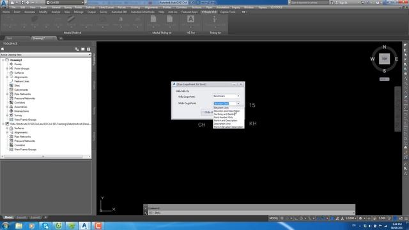Screen dimensions: 409x230
Task: Pick 'Point#-Elevation-Description' at list bottom
Action: coord(229,126)
